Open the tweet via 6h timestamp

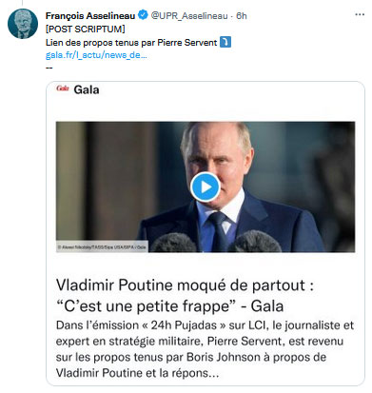click(242, 15)
